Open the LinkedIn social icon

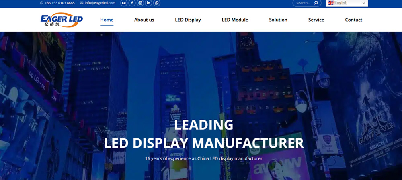pos(148,3)
